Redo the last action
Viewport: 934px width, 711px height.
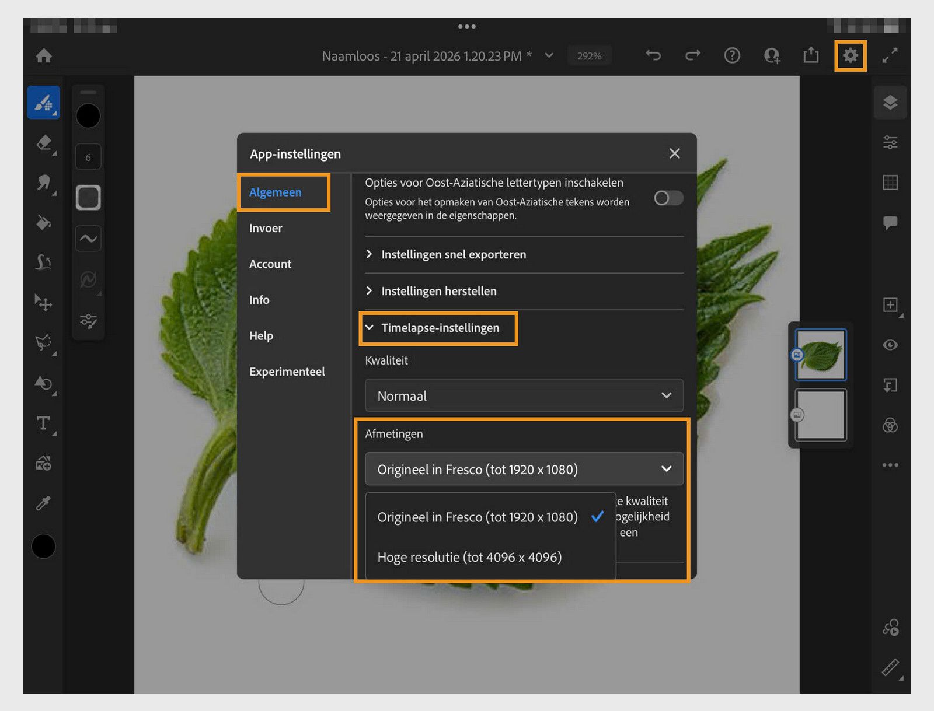[x=693, y=55]
